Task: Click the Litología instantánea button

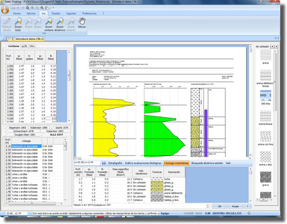Action: pyautogui.click(x=176, y=163)
